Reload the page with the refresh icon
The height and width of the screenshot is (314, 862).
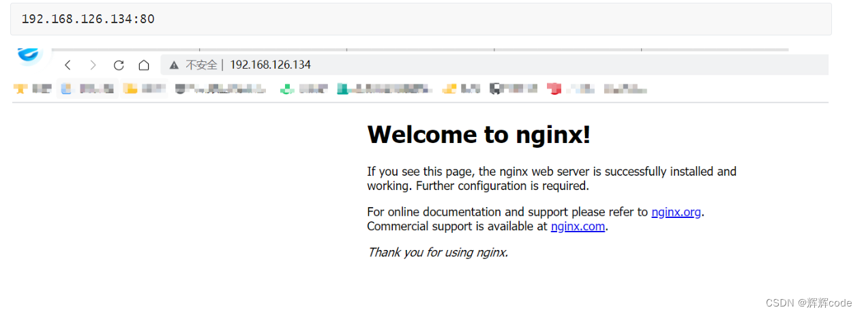(119, 65)
